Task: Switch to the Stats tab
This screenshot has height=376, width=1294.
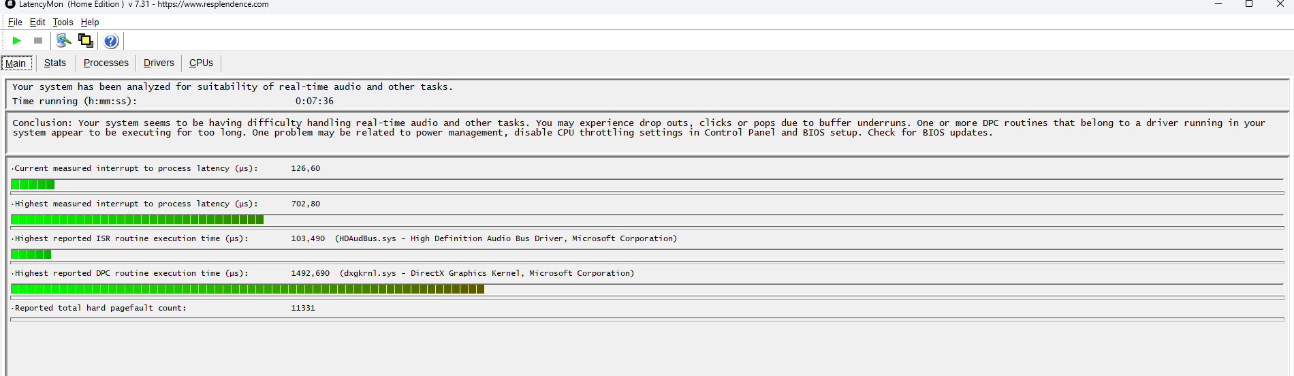Action: coord(55,63)
